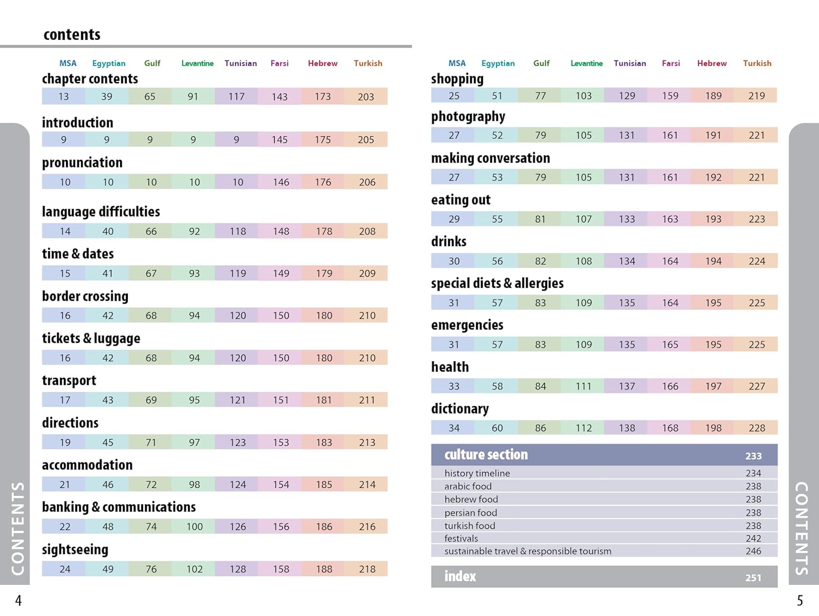Select the MSA column header on left page

(68, 63)
